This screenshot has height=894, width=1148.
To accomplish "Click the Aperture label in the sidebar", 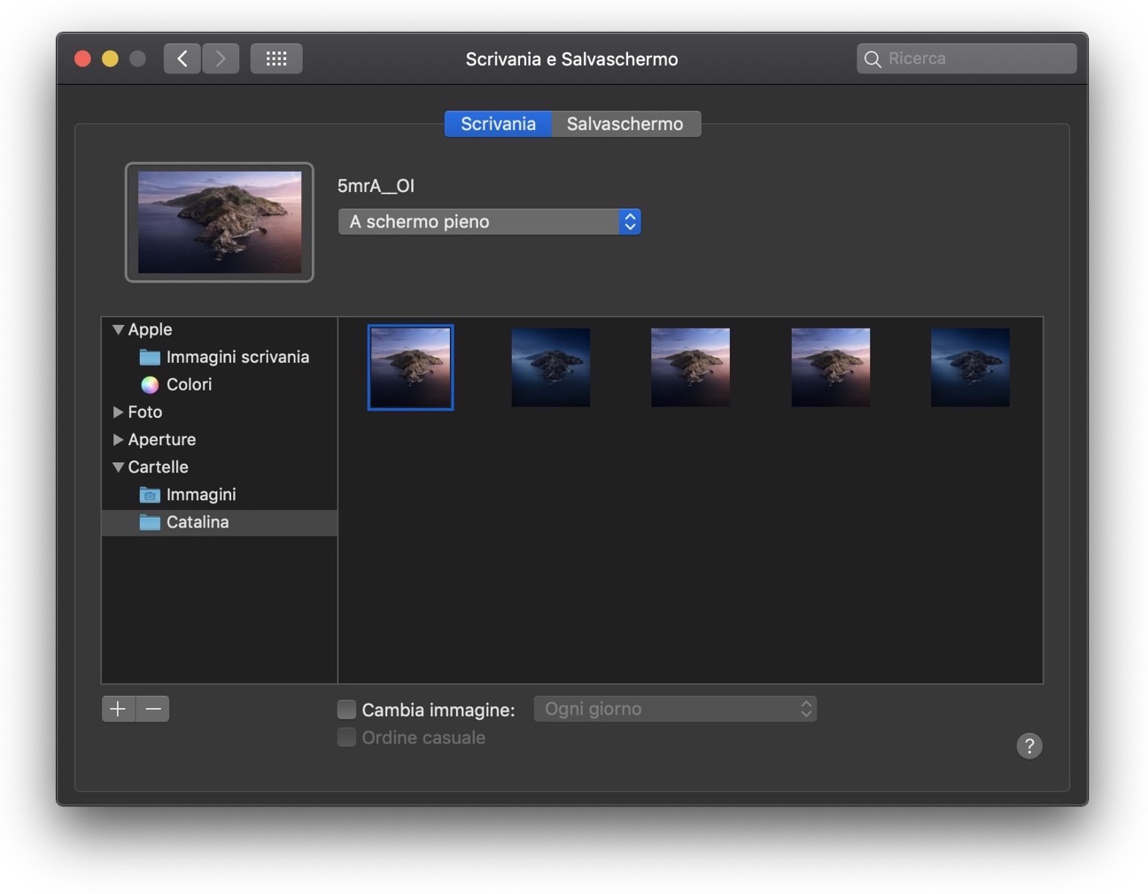I will pos(162,440).
